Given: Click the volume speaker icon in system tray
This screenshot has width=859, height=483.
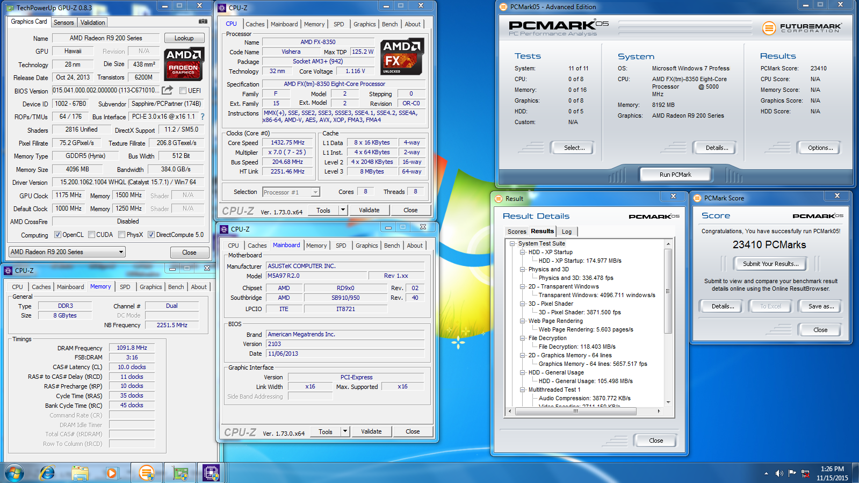Looking at the screenshot, I should pos(779,473).
